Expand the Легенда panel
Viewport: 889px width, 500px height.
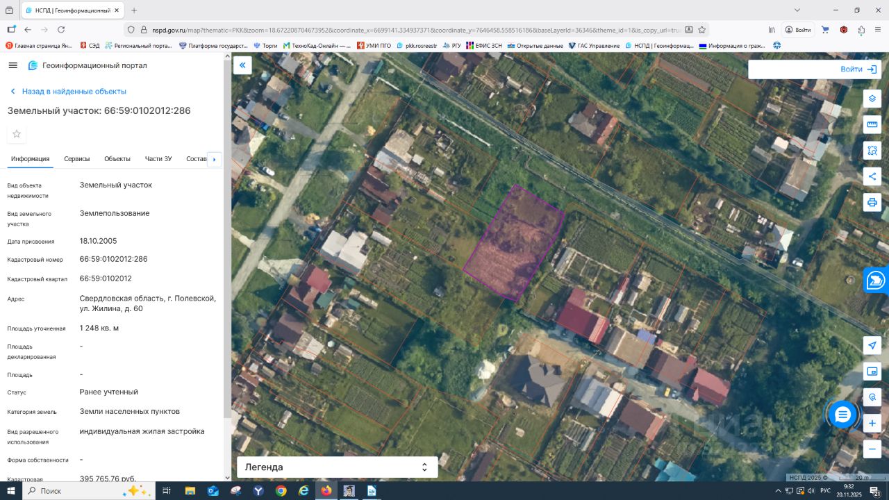[x=338, y=467]
